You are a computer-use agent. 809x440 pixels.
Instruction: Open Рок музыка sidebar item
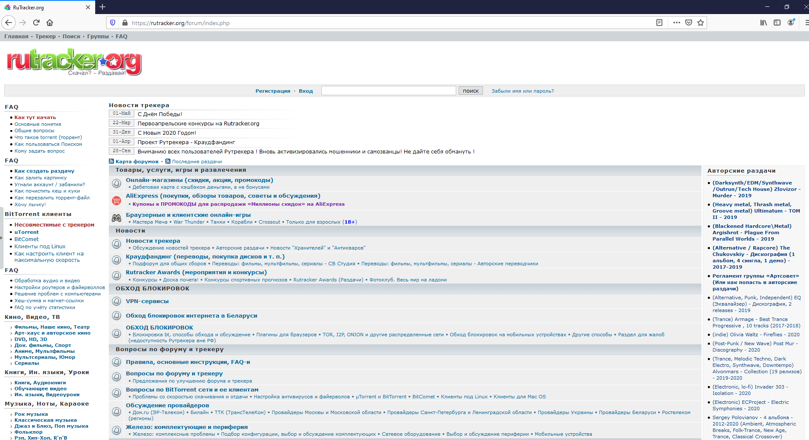(x=31, y=414)
